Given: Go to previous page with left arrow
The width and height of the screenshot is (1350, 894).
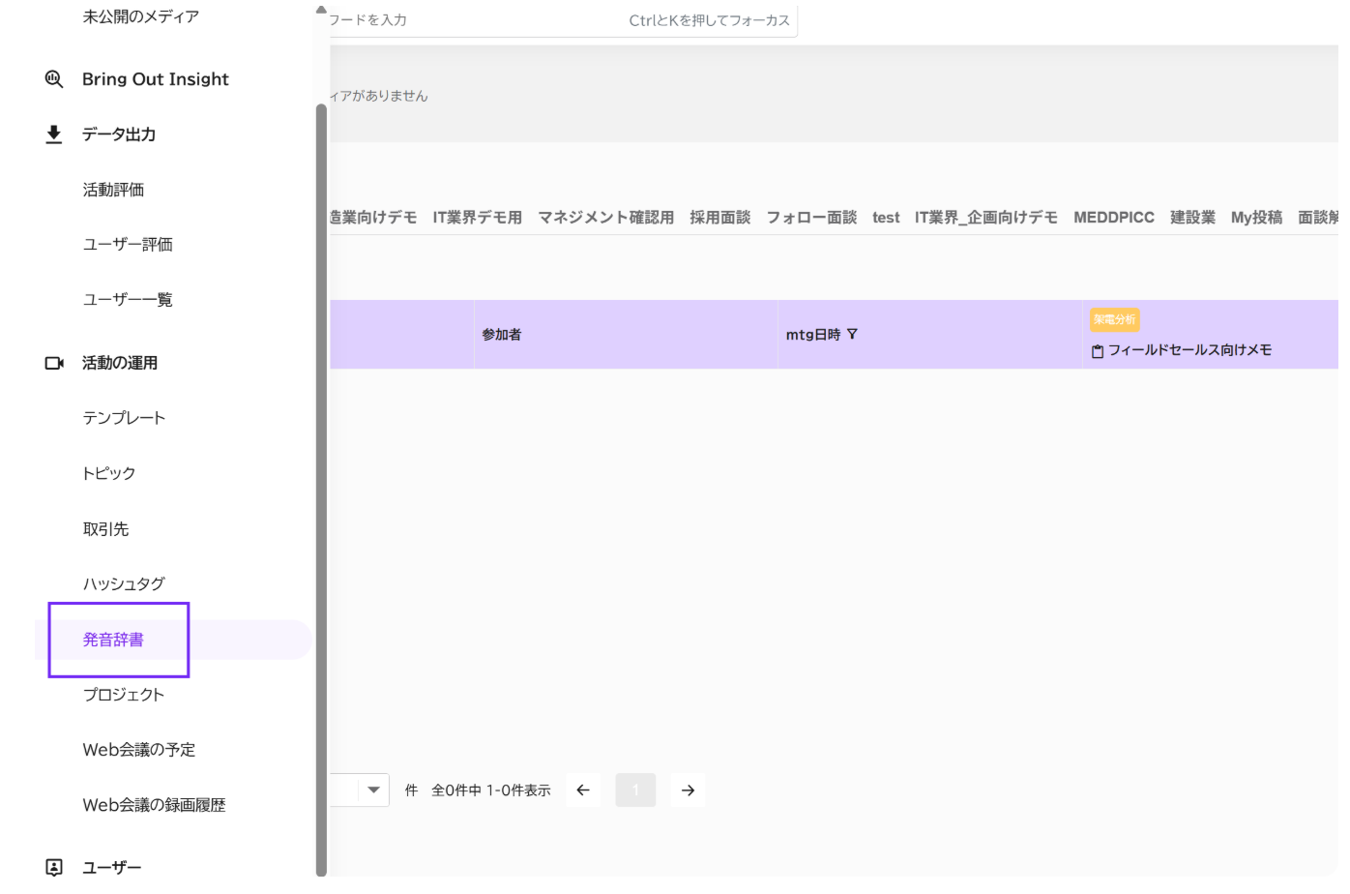Looking at the screenshot, I should [x=583, y=790].
